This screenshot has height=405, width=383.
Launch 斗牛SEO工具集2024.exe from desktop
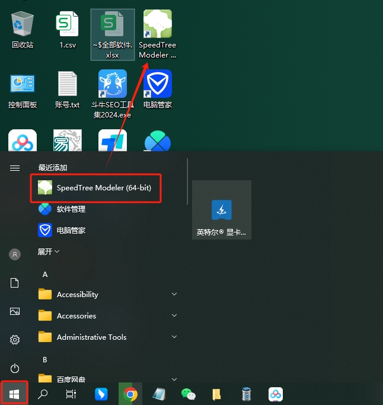click(112, 94)
